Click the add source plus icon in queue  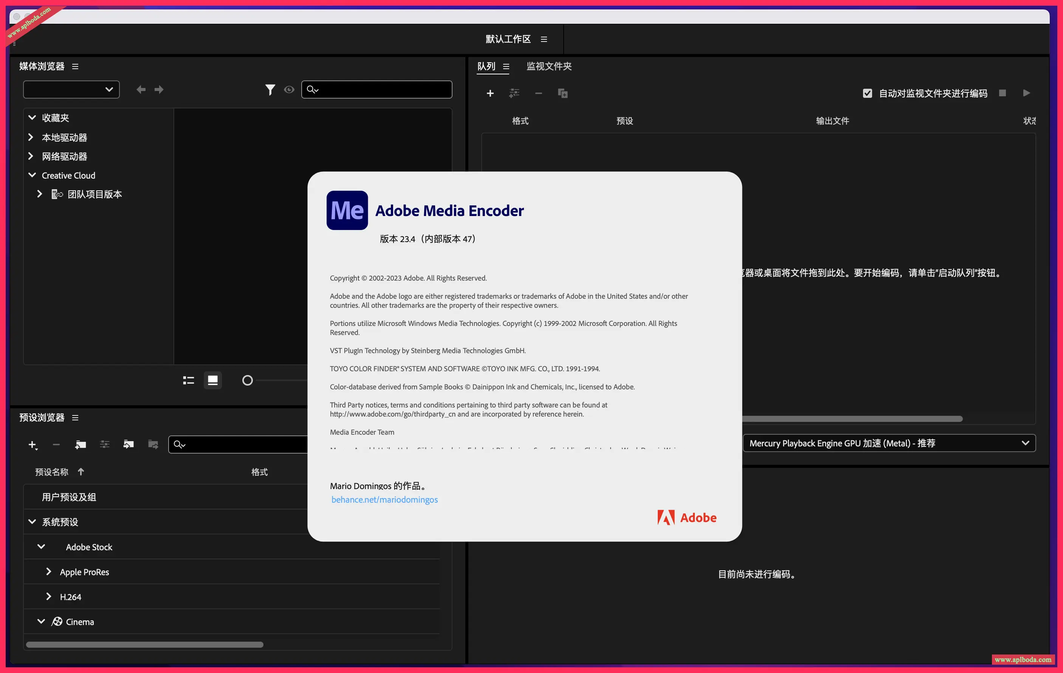[x=490, y=93]
